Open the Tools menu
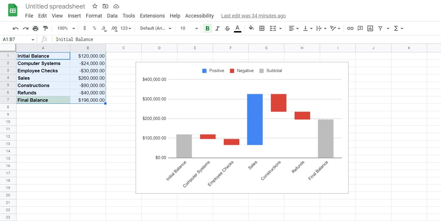The height and width of the screenshot is (221, 441). click(129, 16)
